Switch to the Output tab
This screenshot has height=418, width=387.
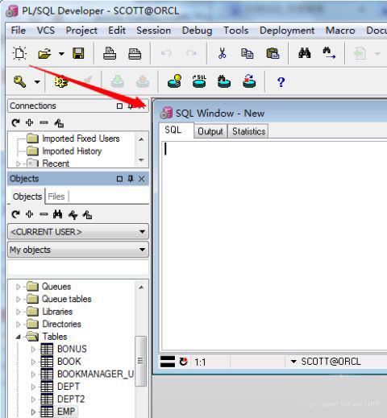210,131
